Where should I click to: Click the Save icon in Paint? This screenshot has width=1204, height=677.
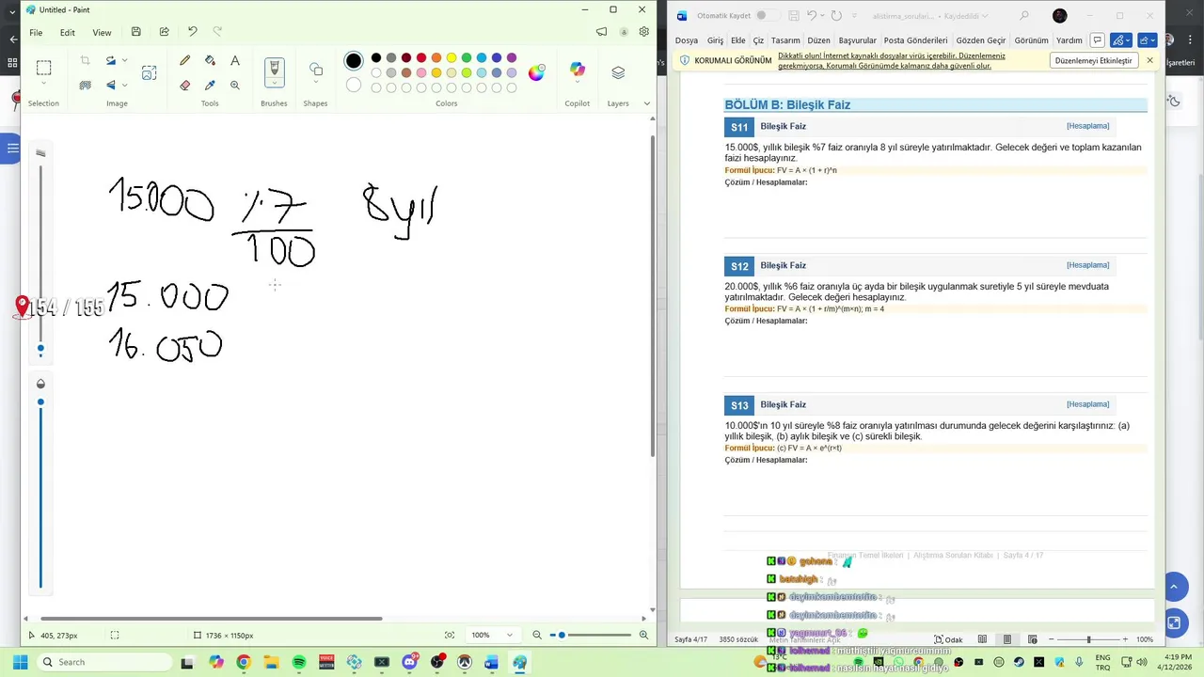tap(135, 32)
